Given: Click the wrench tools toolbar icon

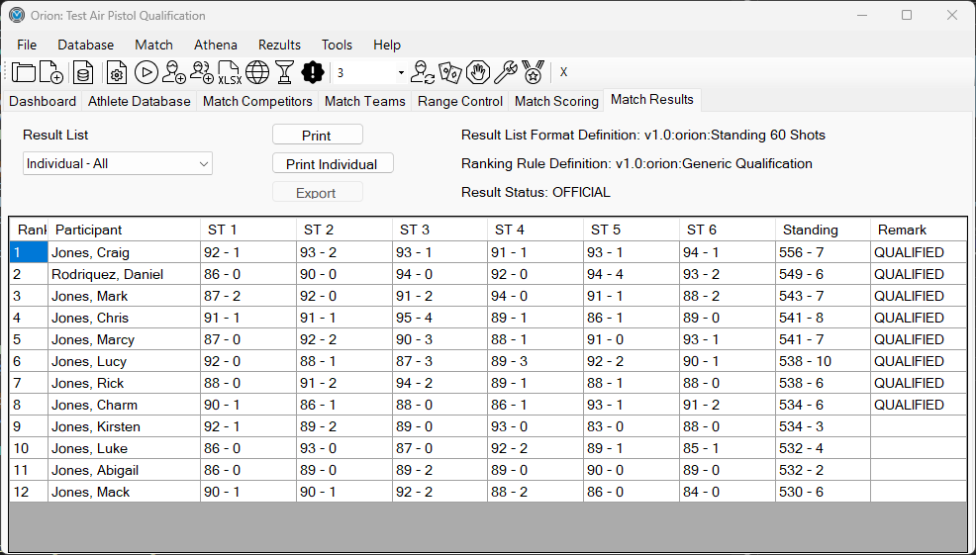Looking at the screenshot, I should click(506, 72).
